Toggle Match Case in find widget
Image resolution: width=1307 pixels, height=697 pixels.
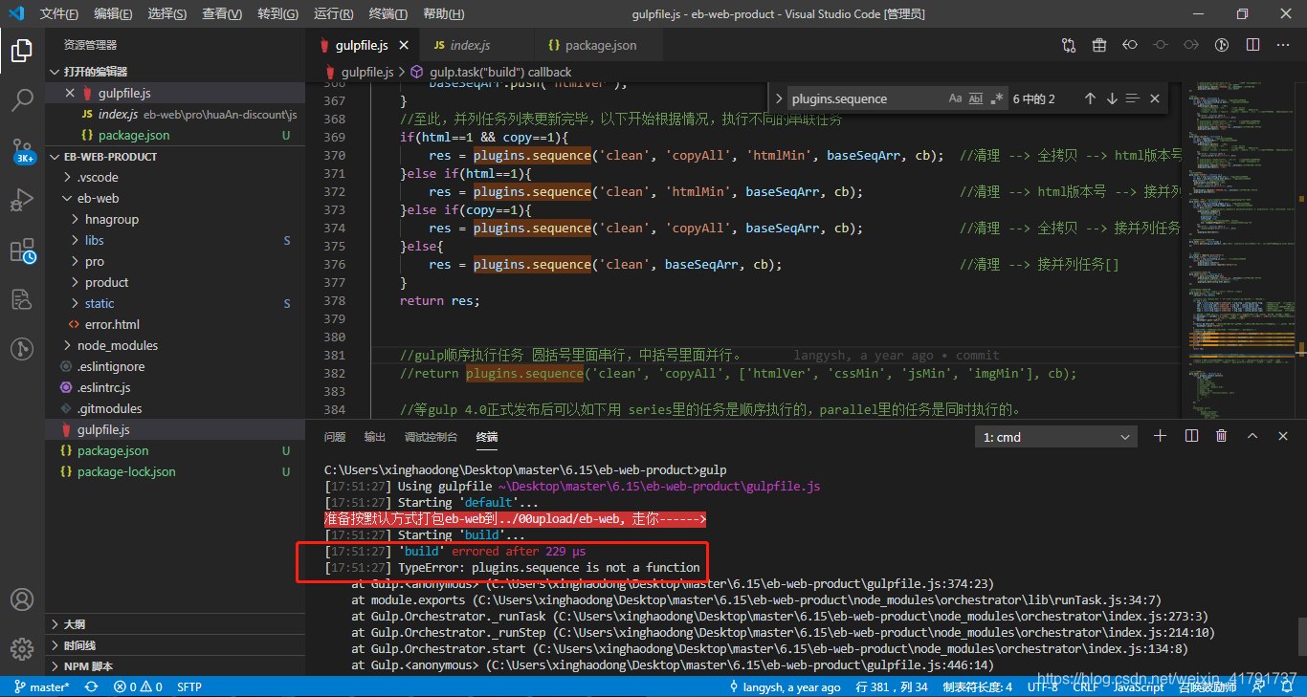[x=955, y=98]
